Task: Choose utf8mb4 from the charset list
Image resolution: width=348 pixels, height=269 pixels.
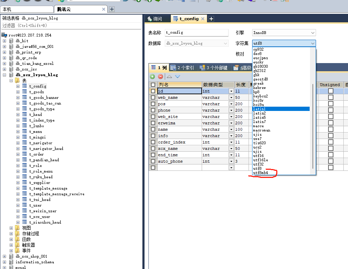Action: click(261, 173)
